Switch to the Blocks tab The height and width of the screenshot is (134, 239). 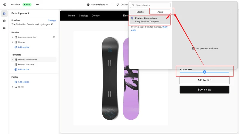point(140,12)
